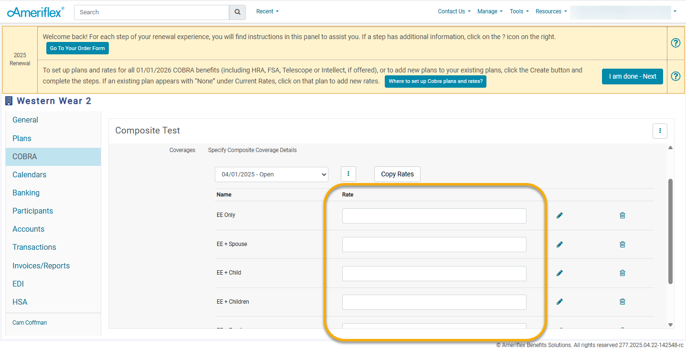Screen dimensions: 686x348
Task: Click the EE + Children rate input field
Action: pos(434,302)
